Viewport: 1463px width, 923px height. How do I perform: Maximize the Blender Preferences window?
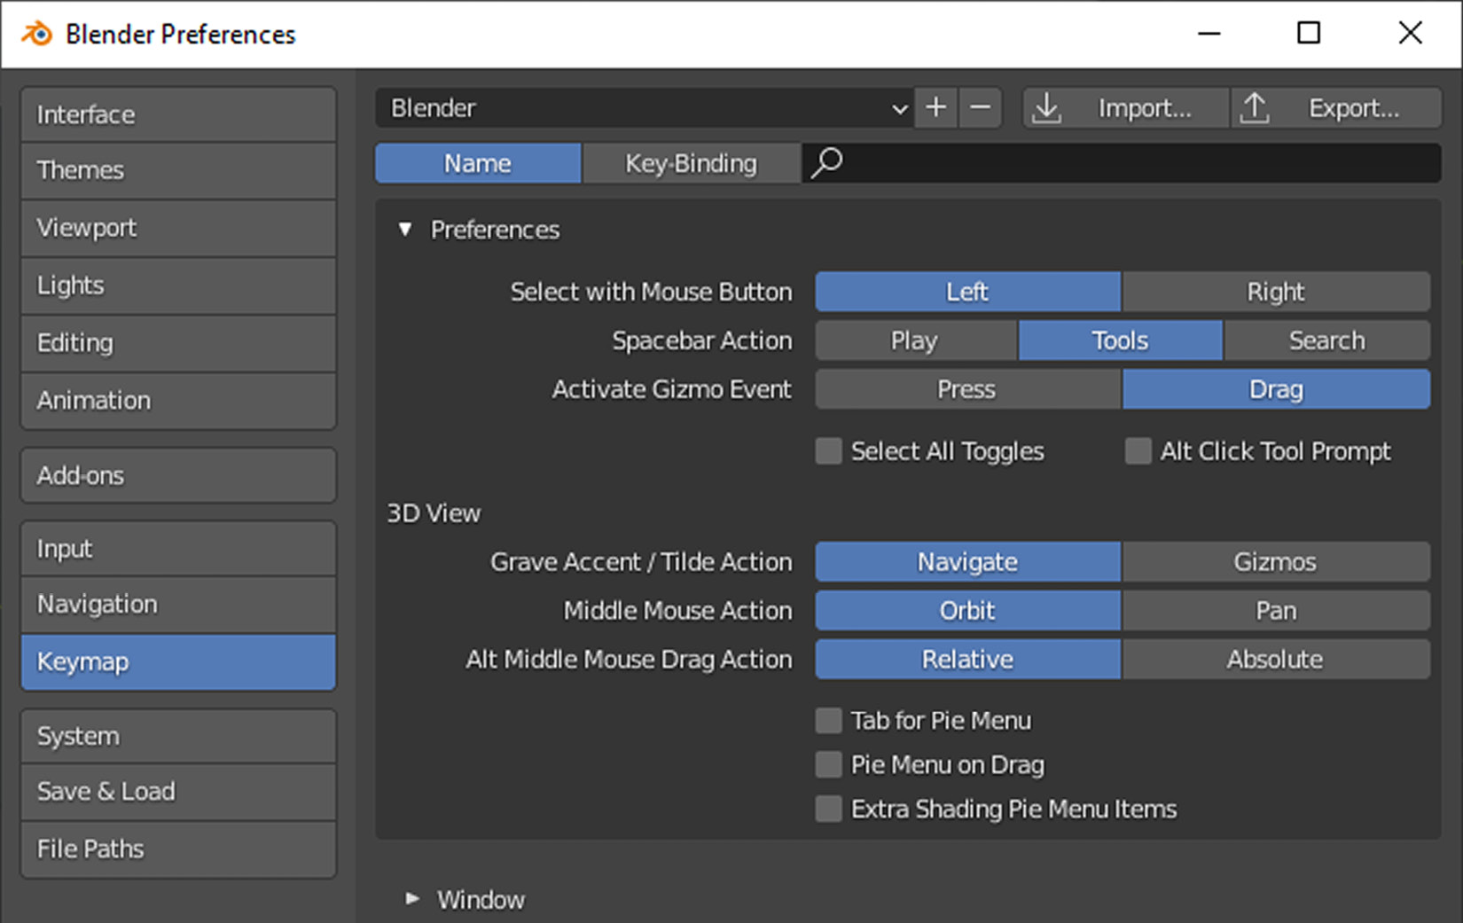1309,34
